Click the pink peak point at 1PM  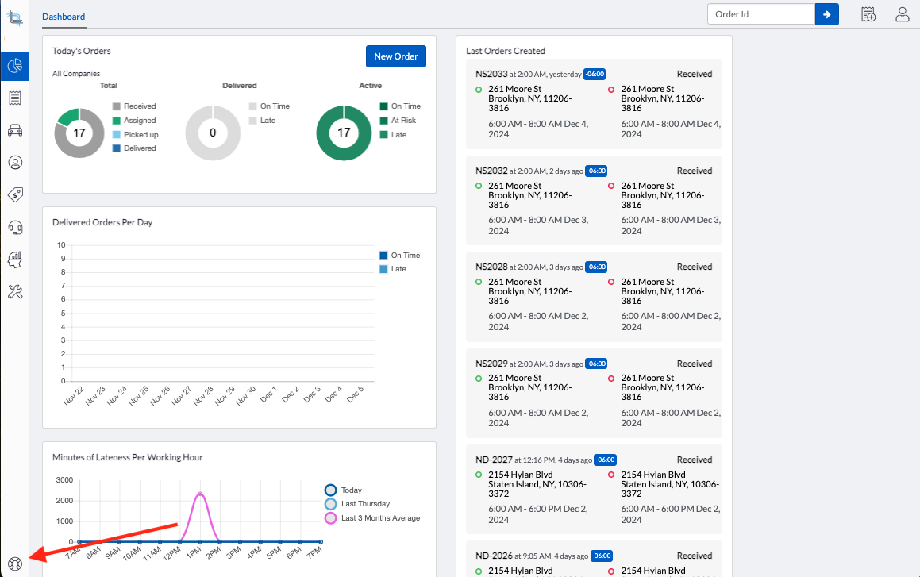[200, 494]
